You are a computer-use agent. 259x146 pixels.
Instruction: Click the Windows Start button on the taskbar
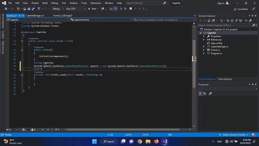(94, 142)
